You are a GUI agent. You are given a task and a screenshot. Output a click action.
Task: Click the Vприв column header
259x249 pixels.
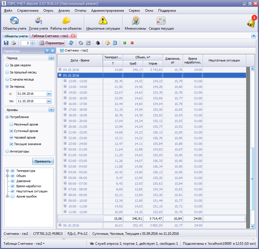coord(153,63)
